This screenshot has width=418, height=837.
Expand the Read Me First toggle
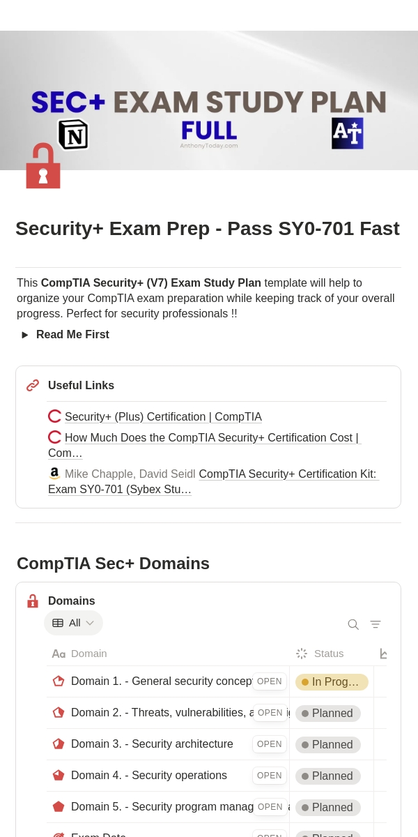coord(25,335)
